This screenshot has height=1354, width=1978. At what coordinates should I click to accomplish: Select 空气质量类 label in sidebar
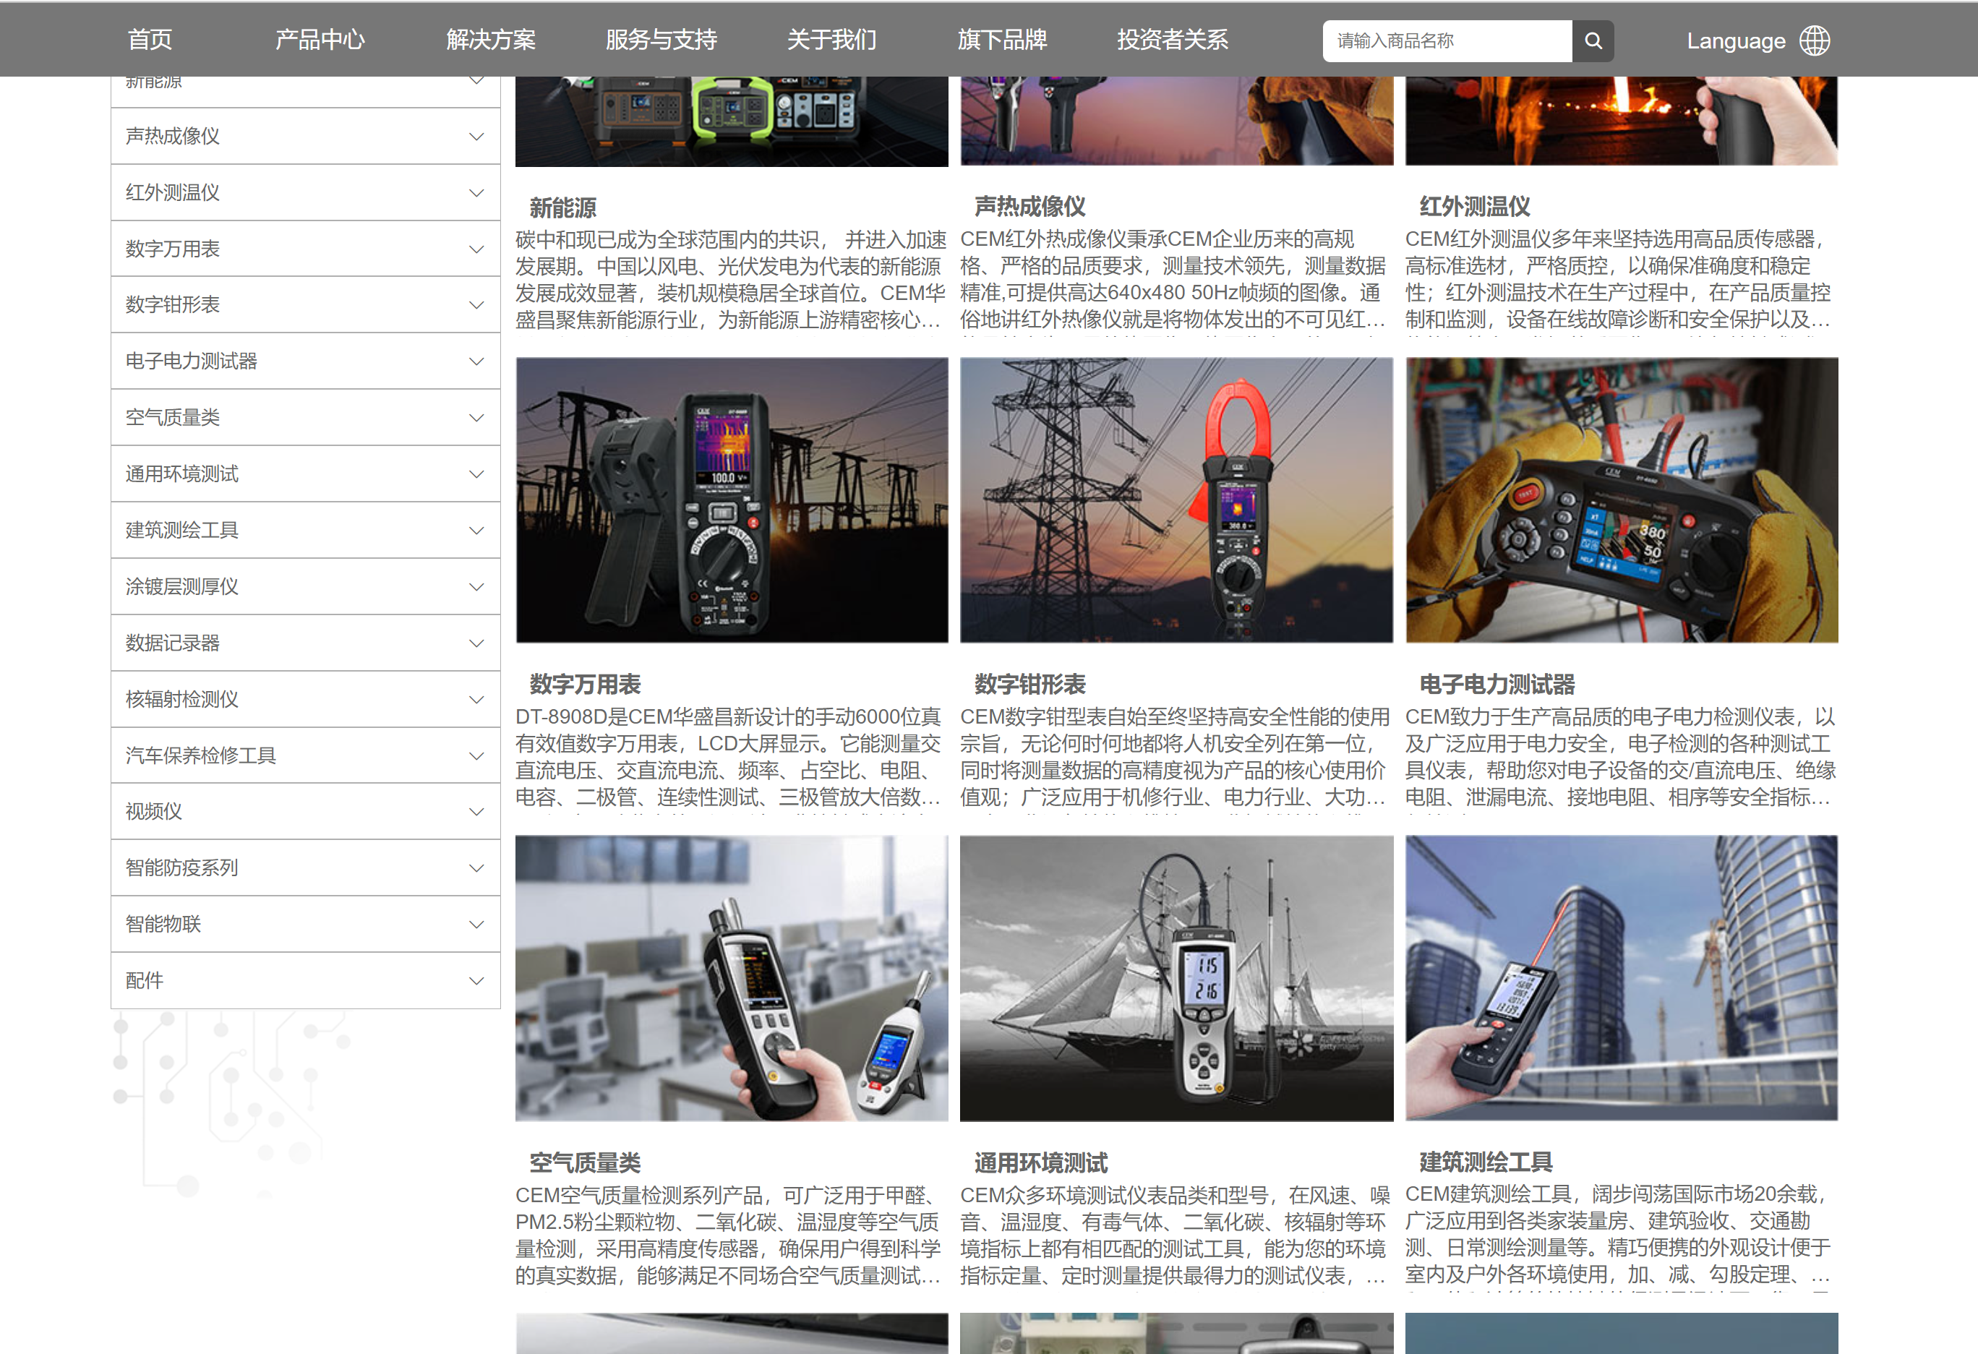(173, 417)
